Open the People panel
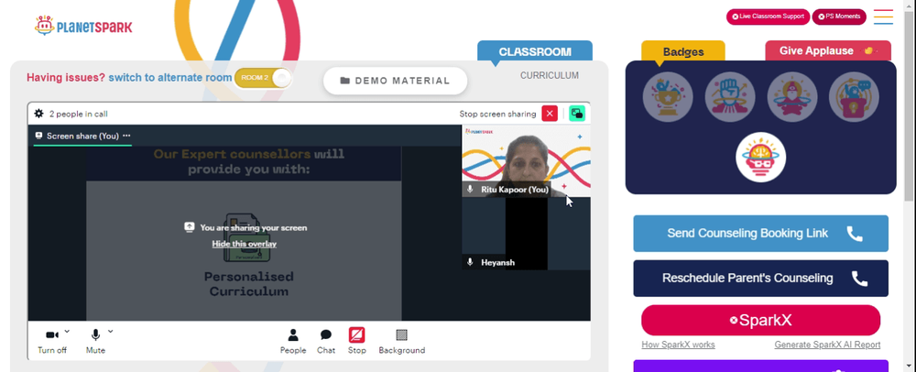 293,341
